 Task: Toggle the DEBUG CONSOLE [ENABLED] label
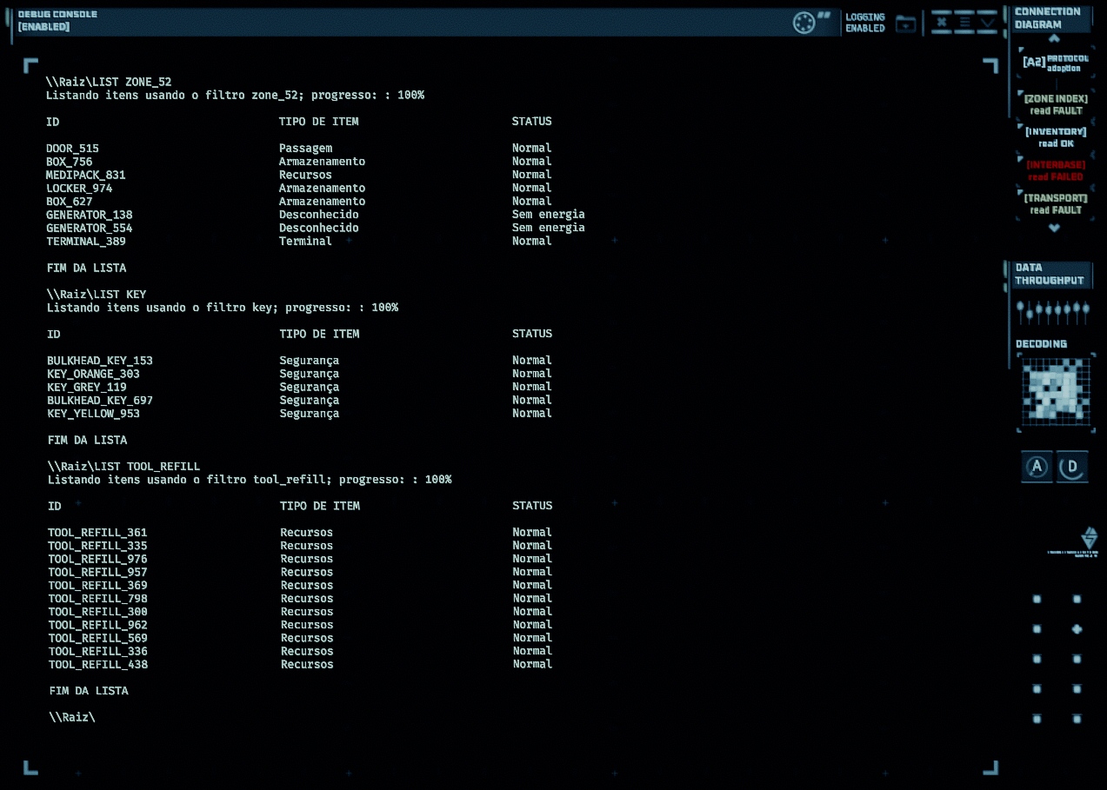[57, 21]
